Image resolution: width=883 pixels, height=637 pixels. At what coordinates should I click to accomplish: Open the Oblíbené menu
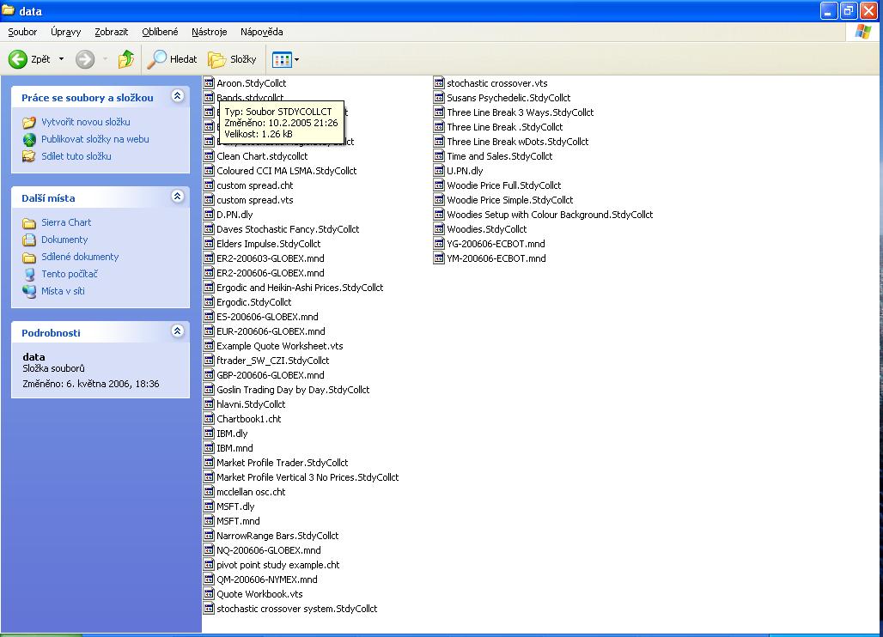[160, 32]
